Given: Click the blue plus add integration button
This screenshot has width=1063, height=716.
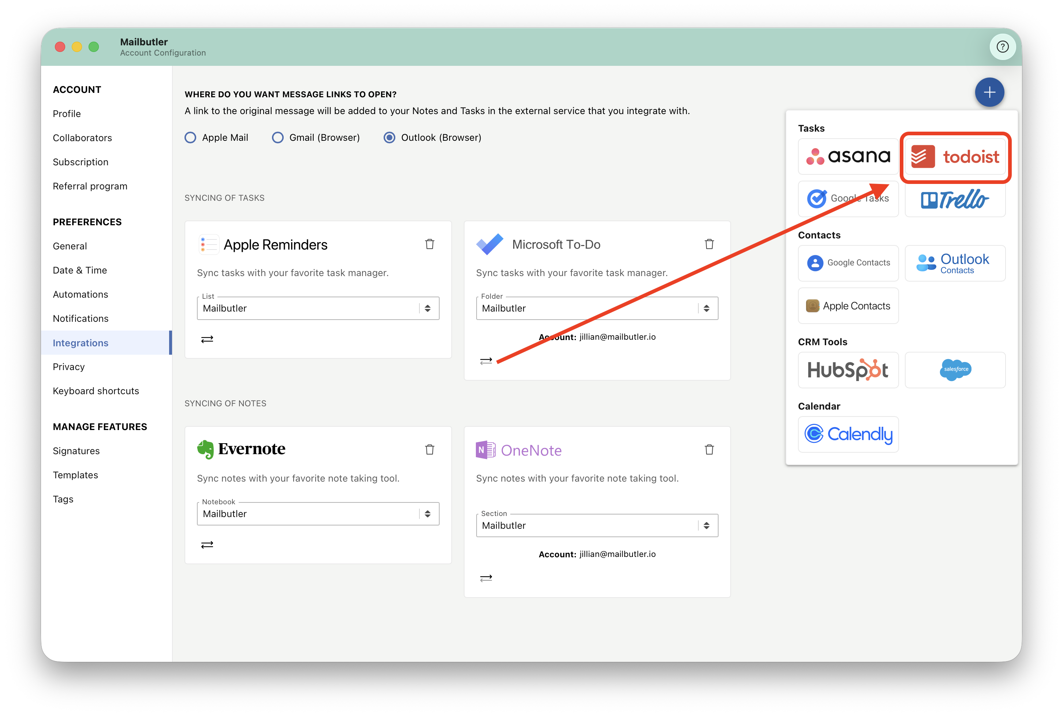Looking at the screenshot, I should [989, 92].
